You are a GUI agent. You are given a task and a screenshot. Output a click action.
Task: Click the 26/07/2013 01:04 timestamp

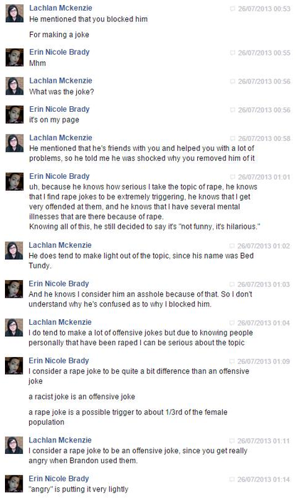point(263,323)
